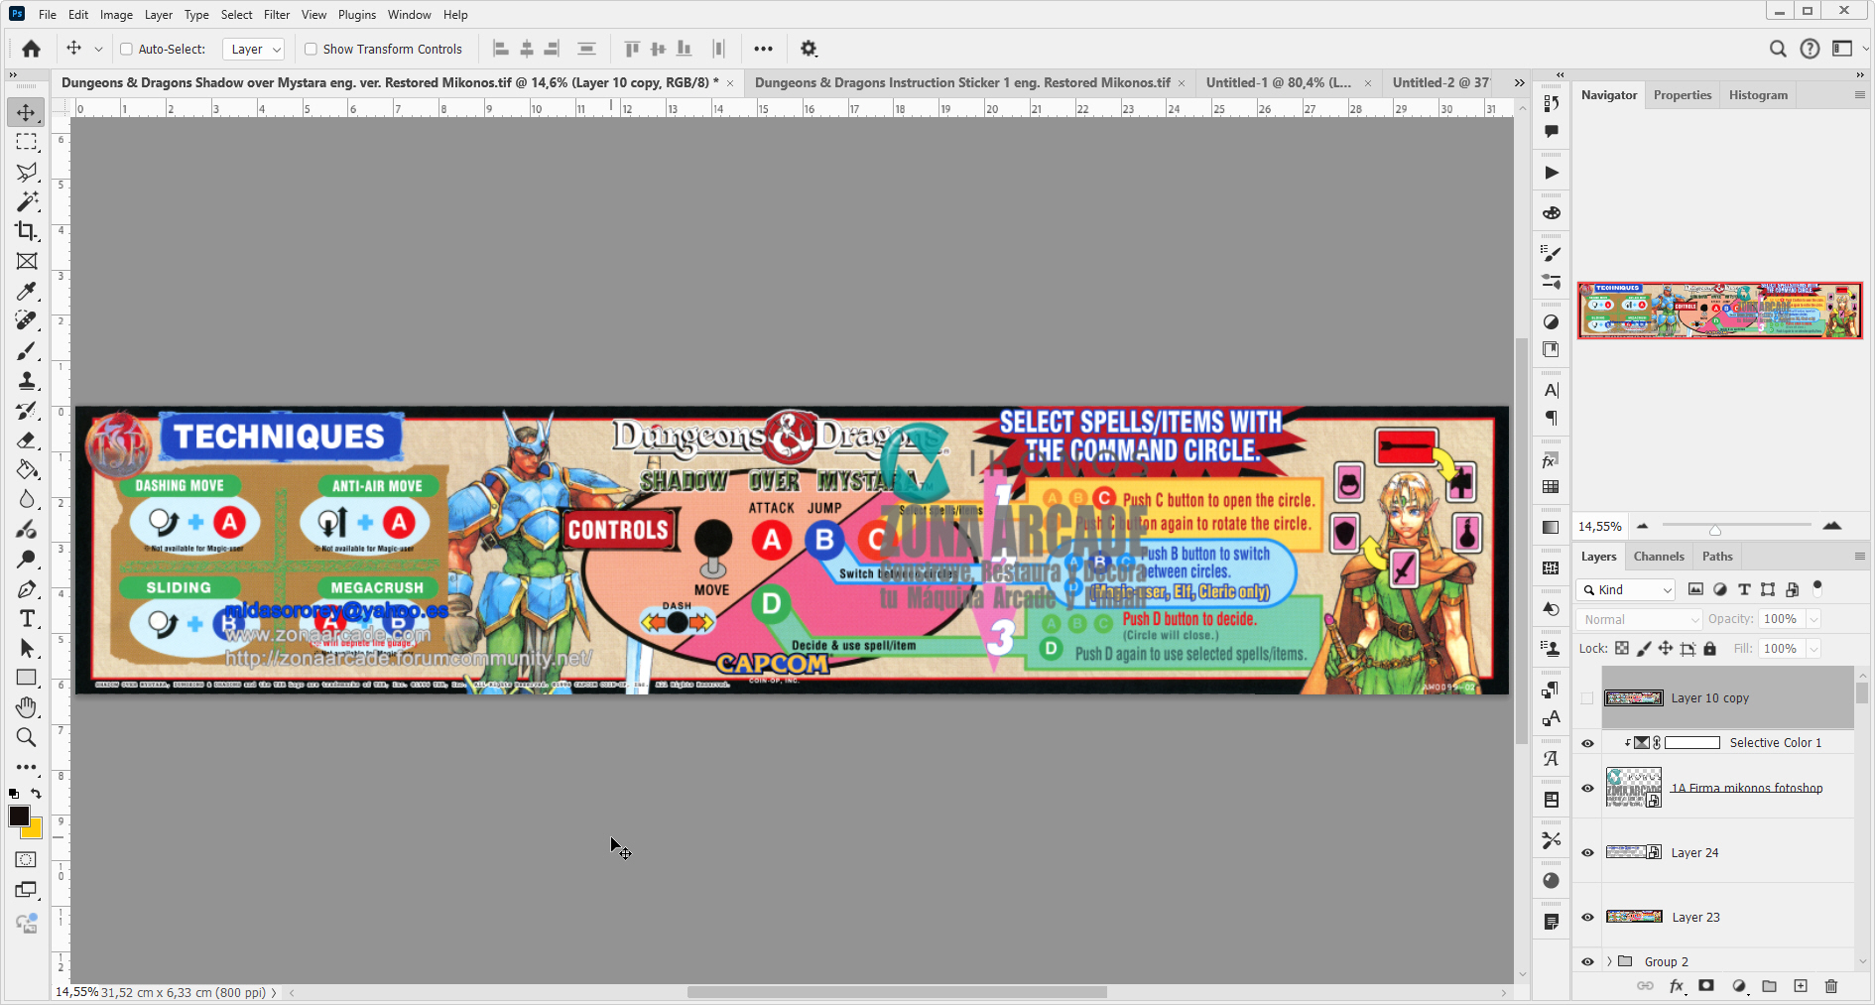1875x1005 pixels.
Task: Select the Eyedropper tool
Action: 27,291
